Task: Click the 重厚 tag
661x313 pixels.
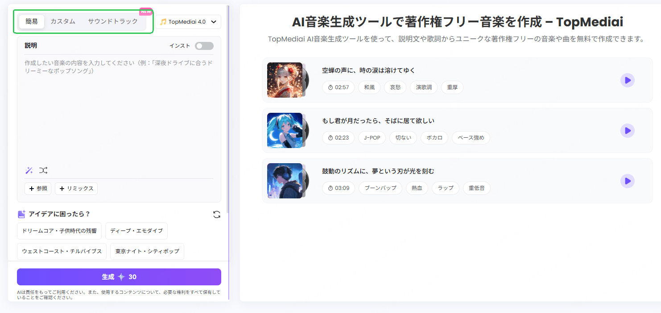Action: 452,87
